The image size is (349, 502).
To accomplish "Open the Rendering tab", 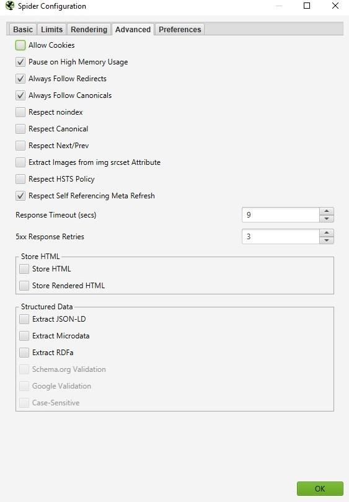I will 89,30.
